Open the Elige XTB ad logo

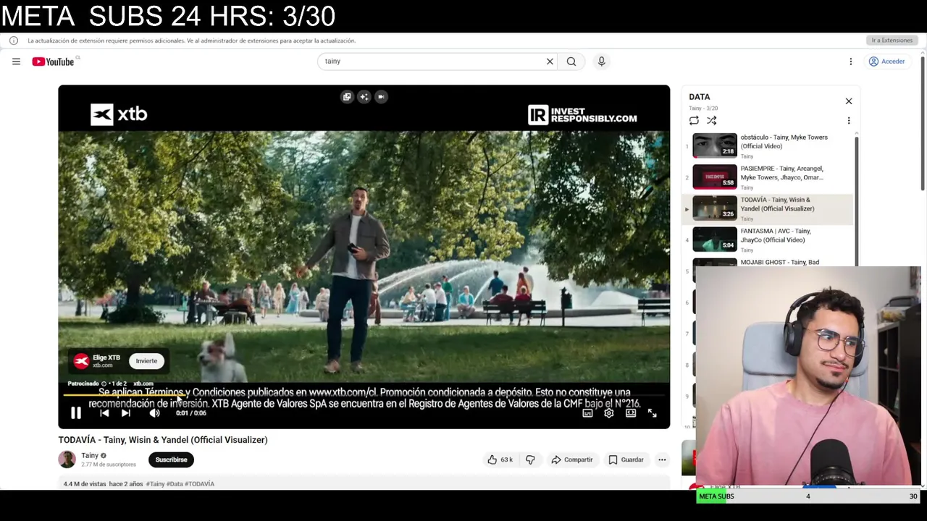[x=81, y=361]
